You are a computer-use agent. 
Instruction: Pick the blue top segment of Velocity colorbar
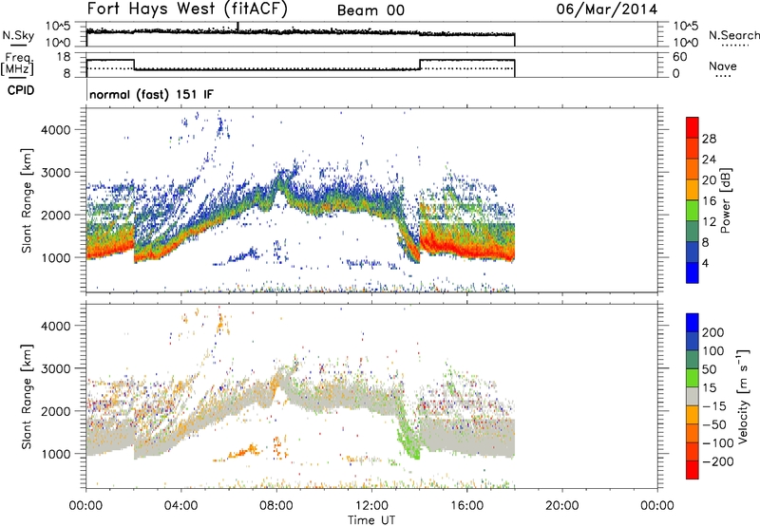693,323
